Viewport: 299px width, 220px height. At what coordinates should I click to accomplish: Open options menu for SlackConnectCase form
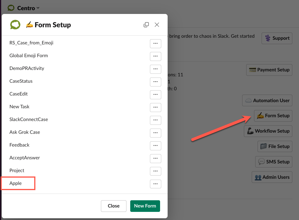coord(155,120)
